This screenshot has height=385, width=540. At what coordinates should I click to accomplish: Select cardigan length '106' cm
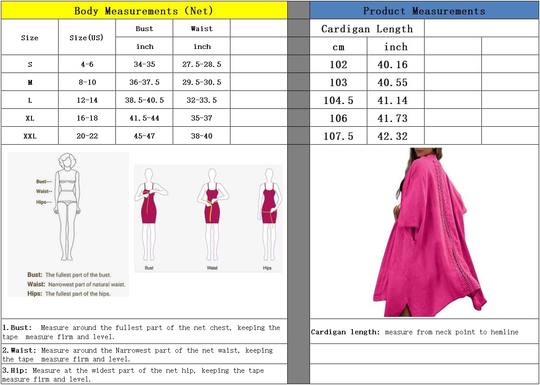338,118
